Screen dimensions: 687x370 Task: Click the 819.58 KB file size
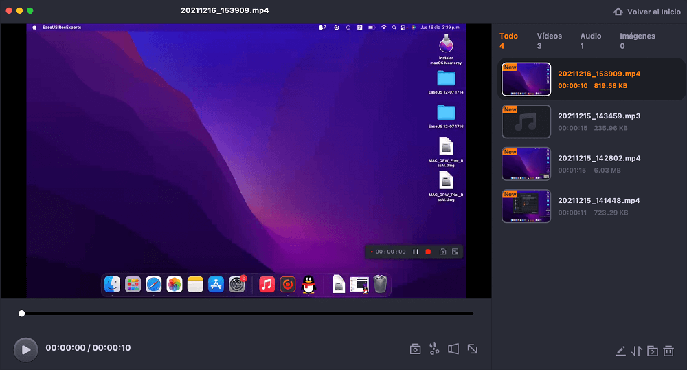coord(610,86)
